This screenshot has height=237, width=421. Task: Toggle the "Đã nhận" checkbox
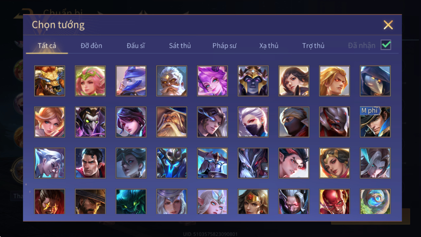pos(386,45)
